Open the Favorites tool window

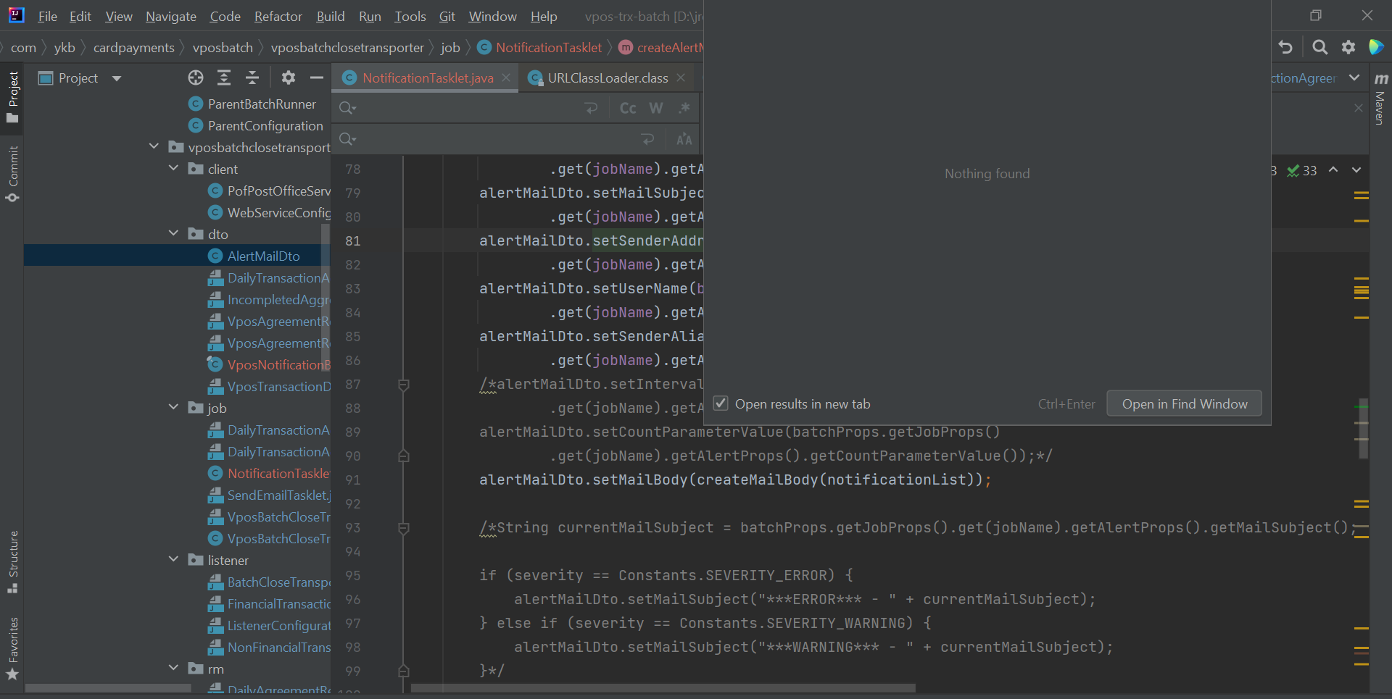click(12, 648)
